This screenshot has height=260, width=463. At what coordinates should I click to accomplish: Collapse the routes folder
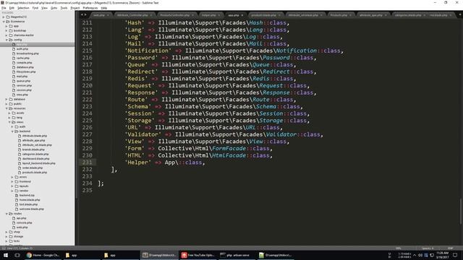(x=7, y=214)
